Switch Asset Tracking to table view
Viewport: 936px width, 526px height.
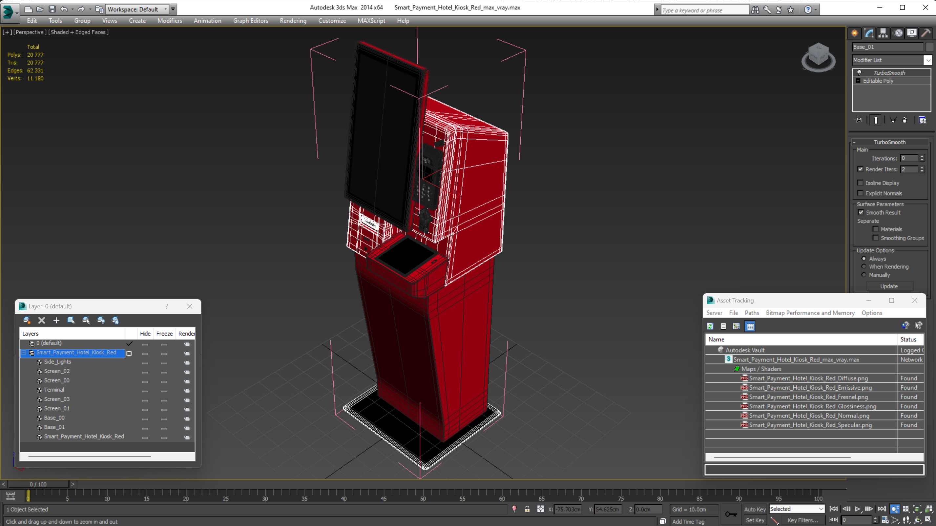pyautogui.click(x=750, y=326)
